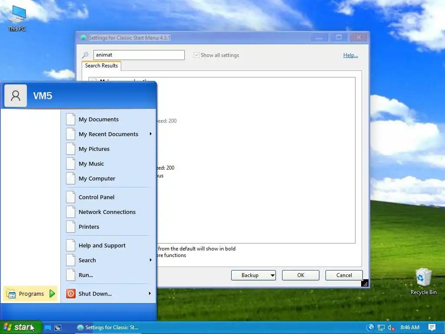
Task: Expand Programs with the green arrow
Action: click(52, 294)
